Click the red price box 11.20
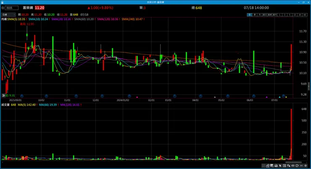The width and height of the screenshot is (311, 169). tap(40, 8)
